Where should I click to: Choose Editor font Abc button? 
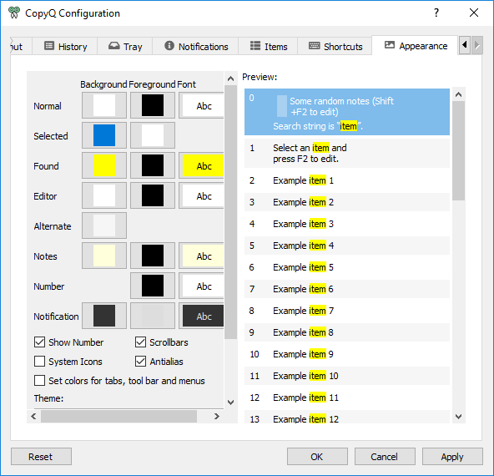coord(201,195)
